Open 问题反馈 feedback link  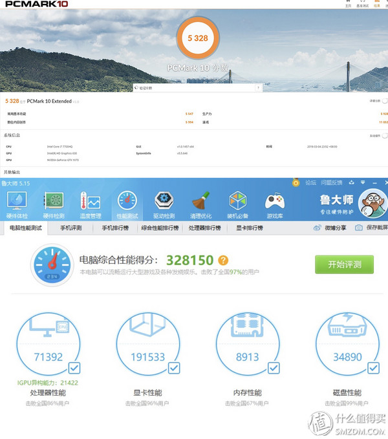[x=332, y=183]
